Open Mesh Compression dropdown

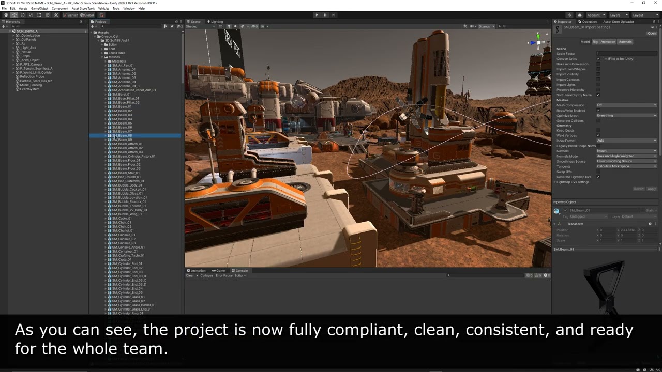(626, 105)
